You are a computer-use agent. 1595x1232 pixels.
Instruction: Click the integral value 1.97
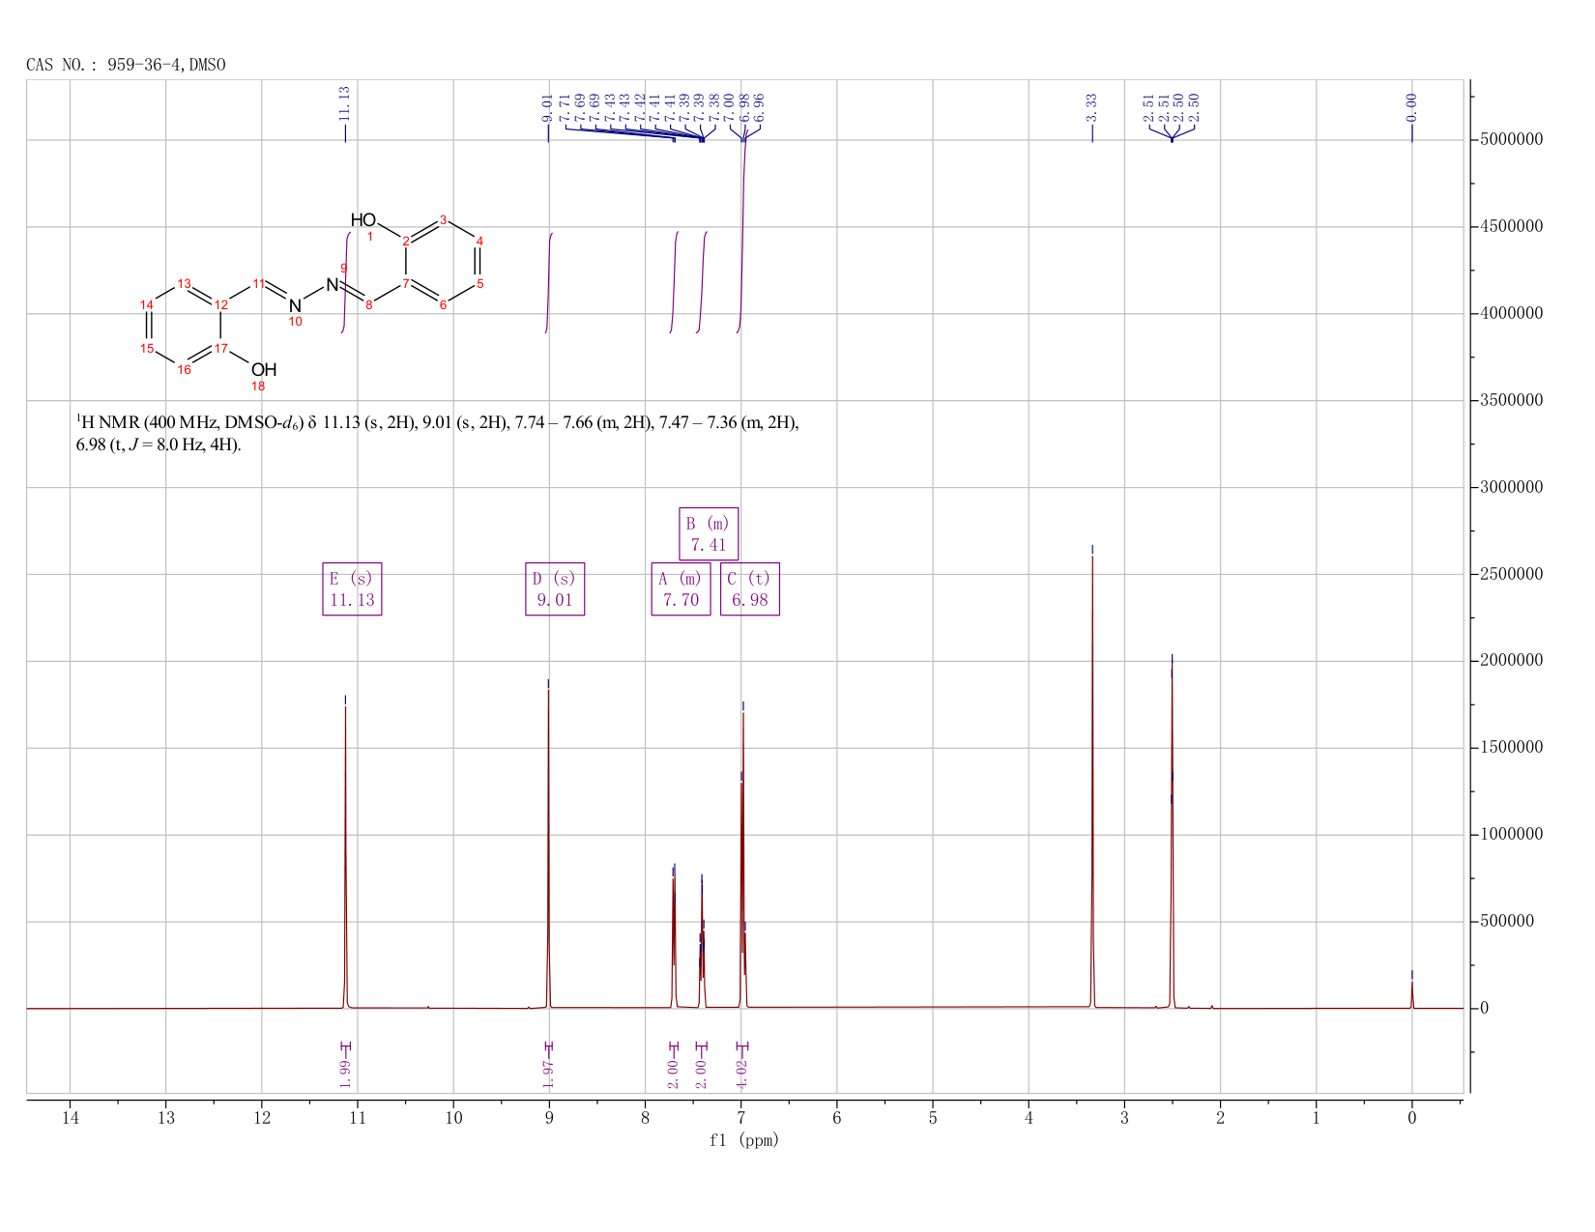[x=548, y=1073]
